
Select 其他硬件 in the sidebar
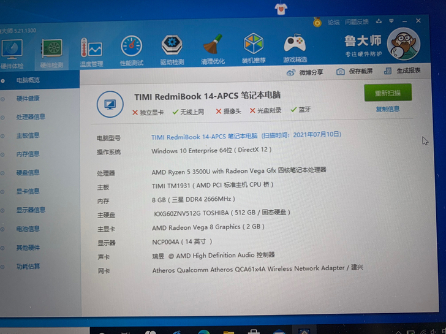(x=28, y=248)
